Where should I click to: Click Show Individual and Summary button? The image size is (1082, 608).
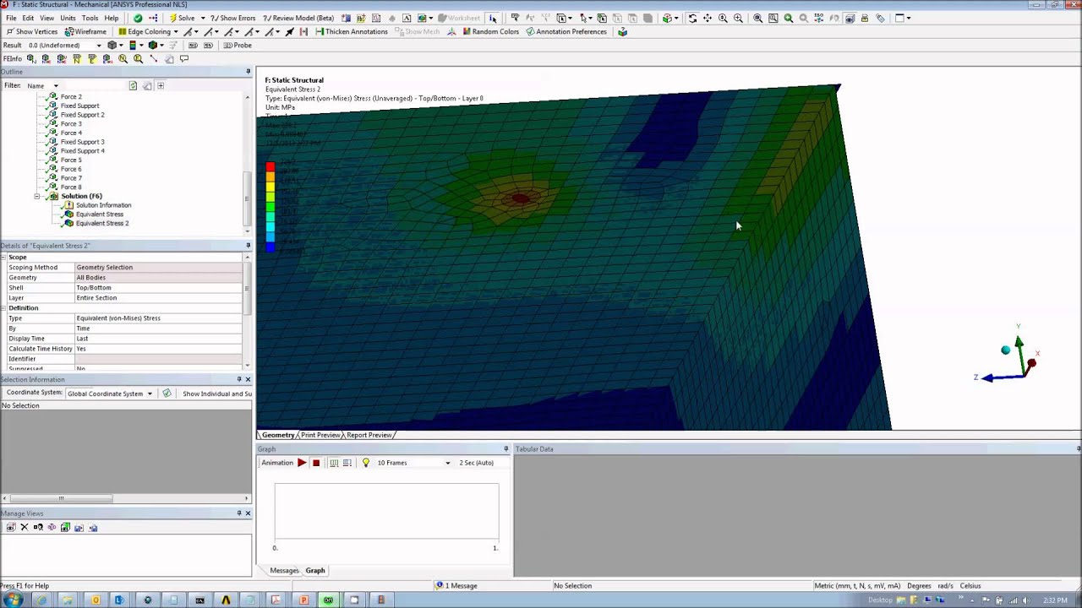(x=217, y=394)
